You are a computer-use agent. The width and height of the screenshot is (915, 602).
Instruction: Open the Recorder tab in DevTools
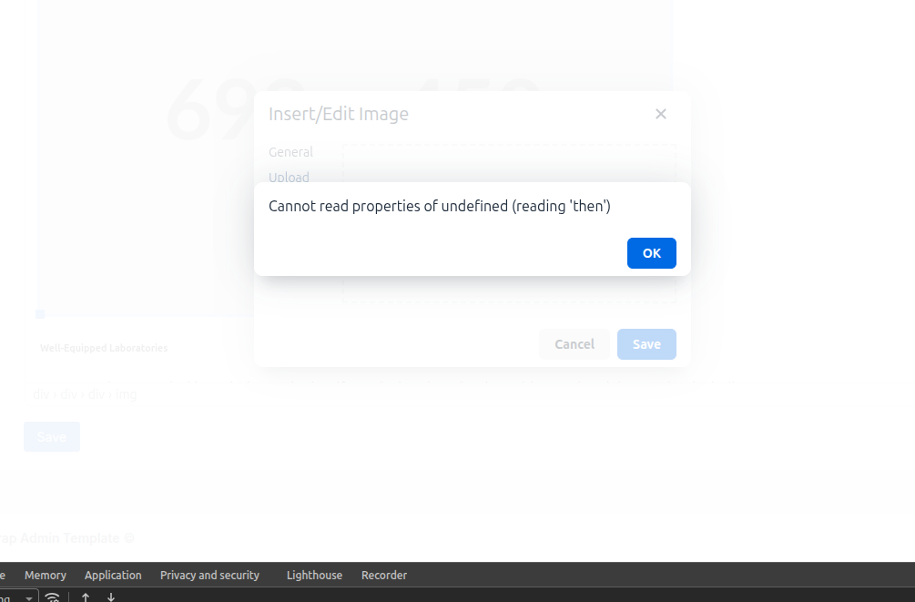pos(384,576)
